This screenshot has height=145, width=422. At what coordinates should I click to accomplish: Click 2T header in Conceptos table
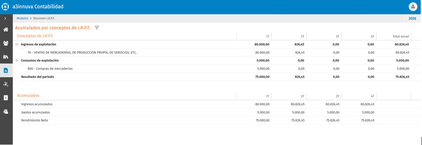pyautogui.click(x=302, y=36)
